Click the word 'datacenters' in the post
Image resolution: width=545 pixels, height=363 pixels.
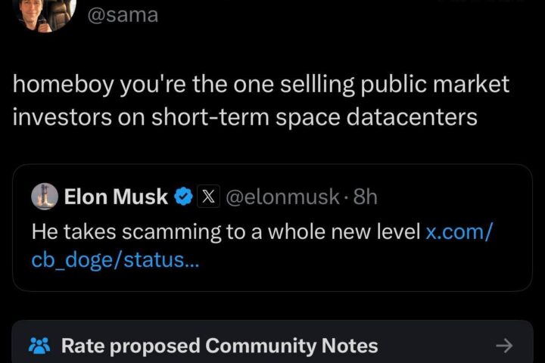(412, 117)
